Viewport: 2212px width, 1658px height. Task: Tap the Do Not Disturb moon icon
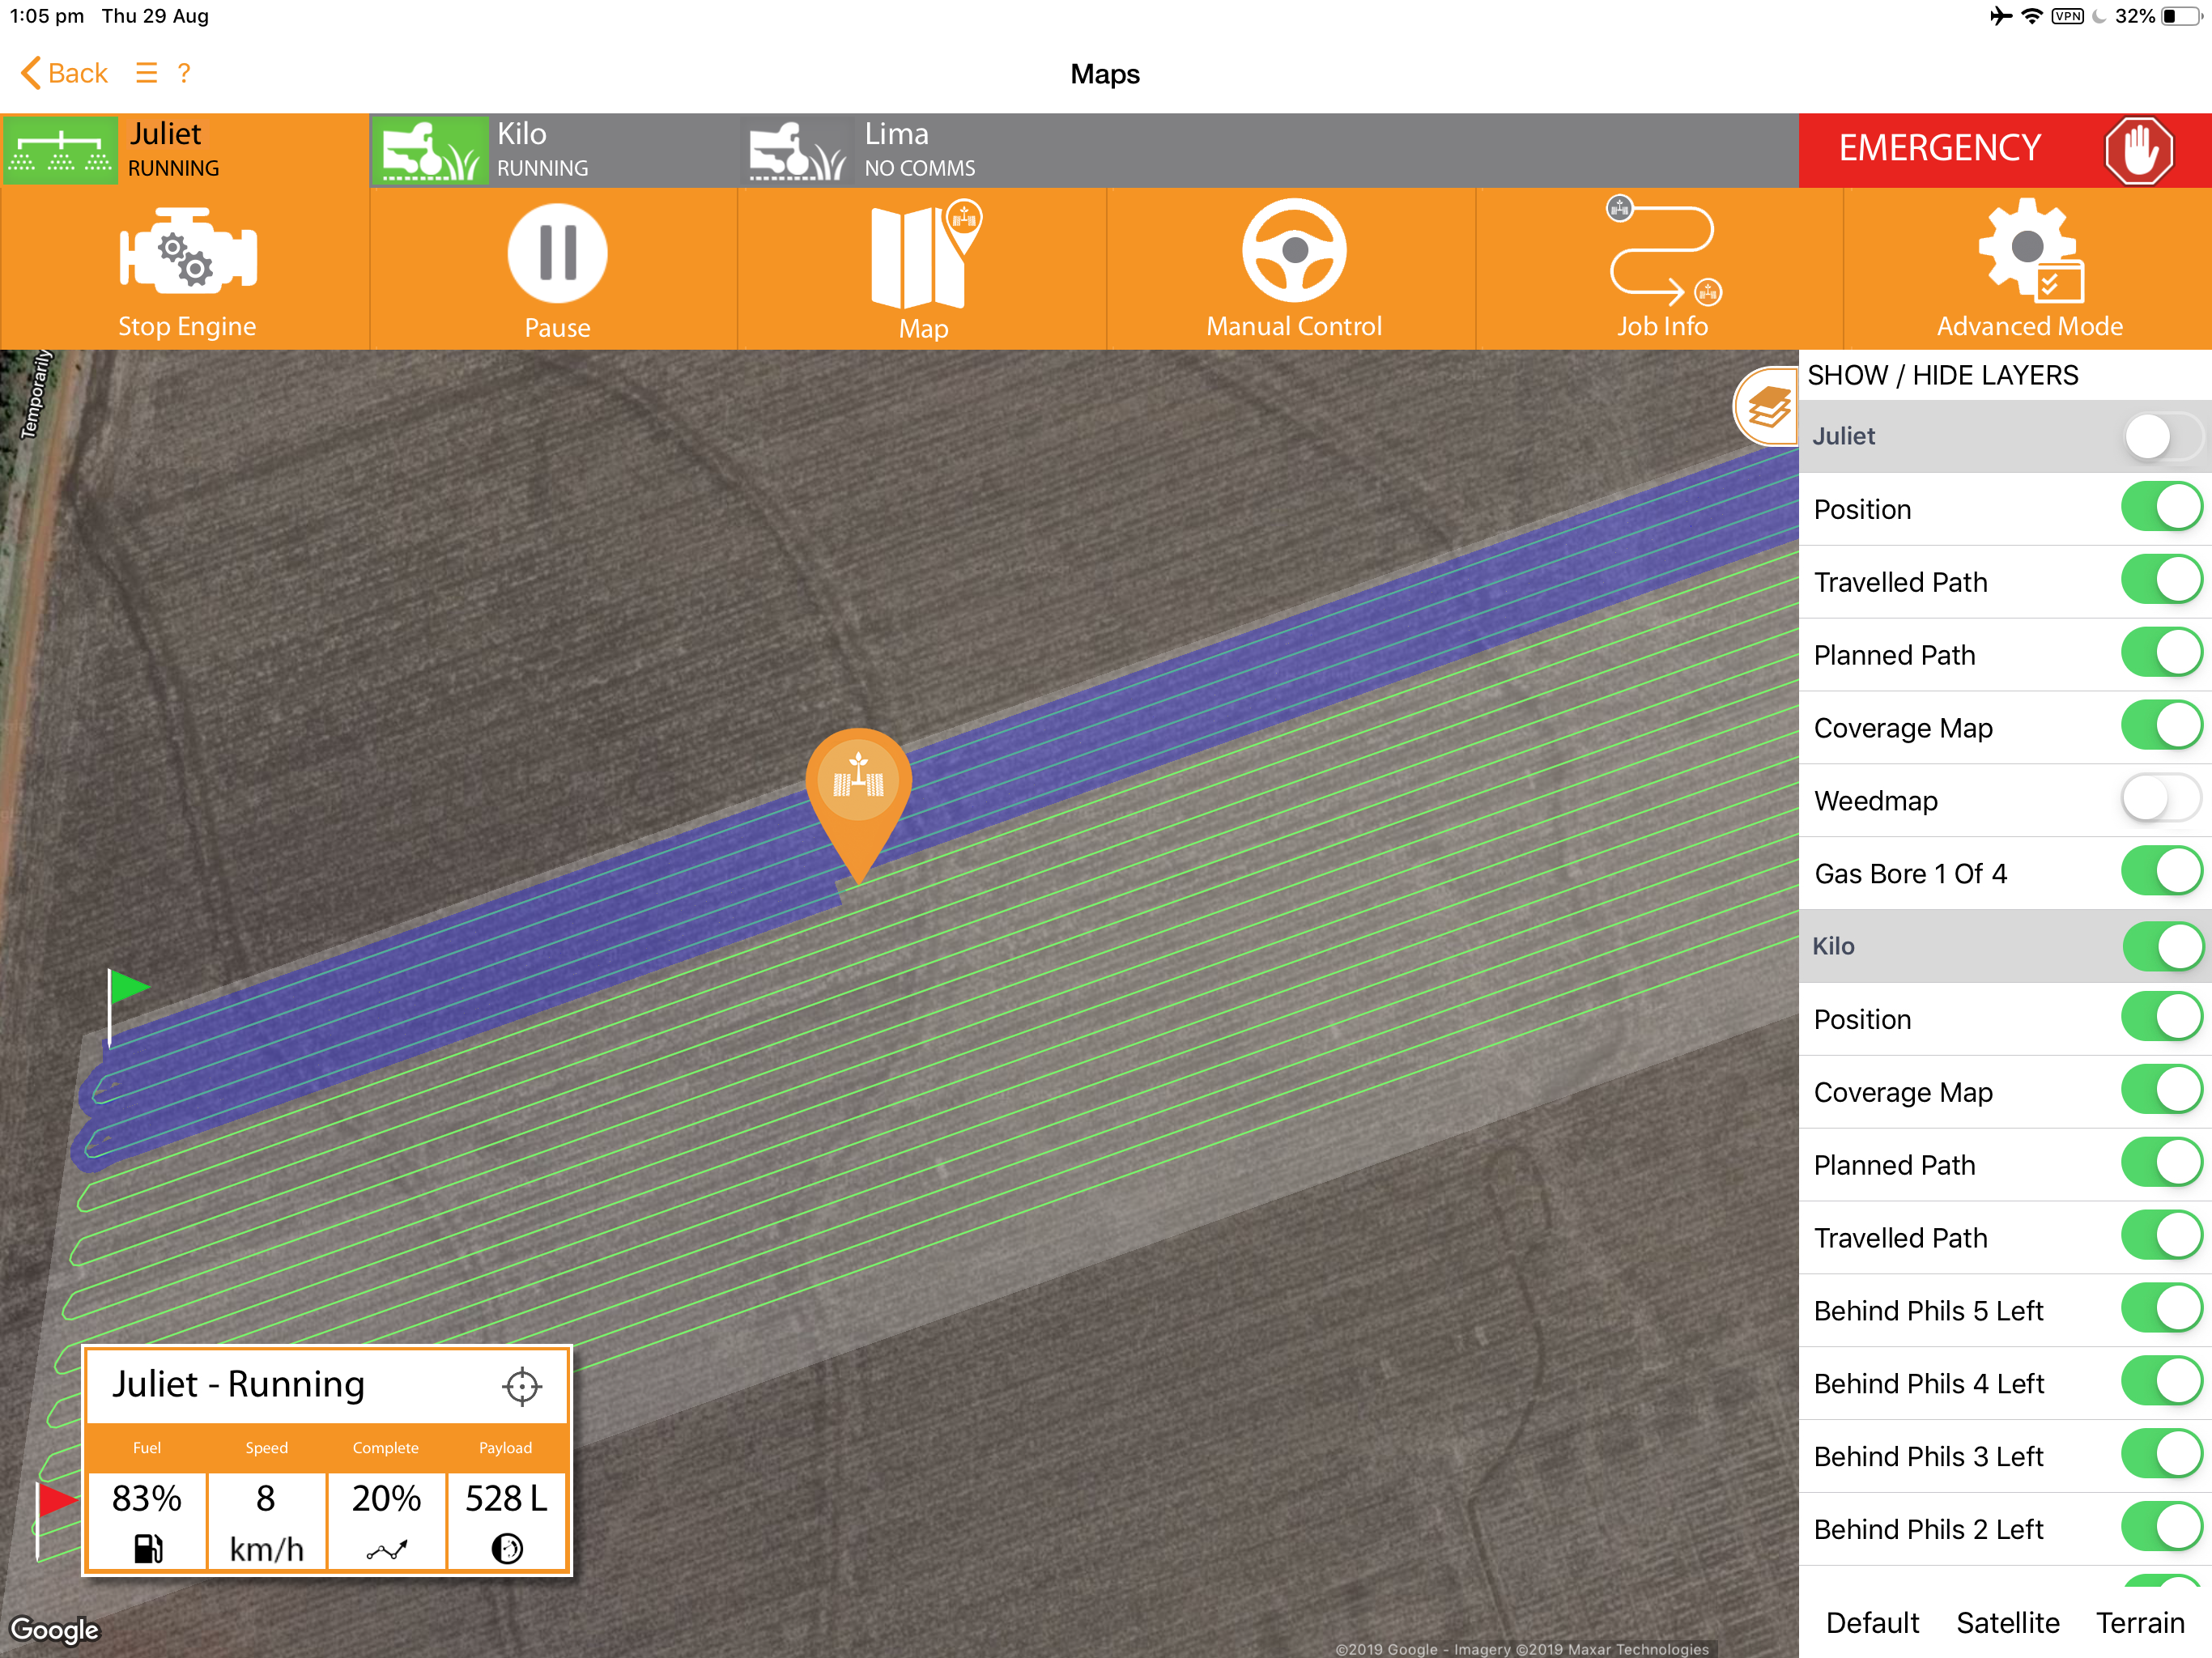(x=2099, y=16)
